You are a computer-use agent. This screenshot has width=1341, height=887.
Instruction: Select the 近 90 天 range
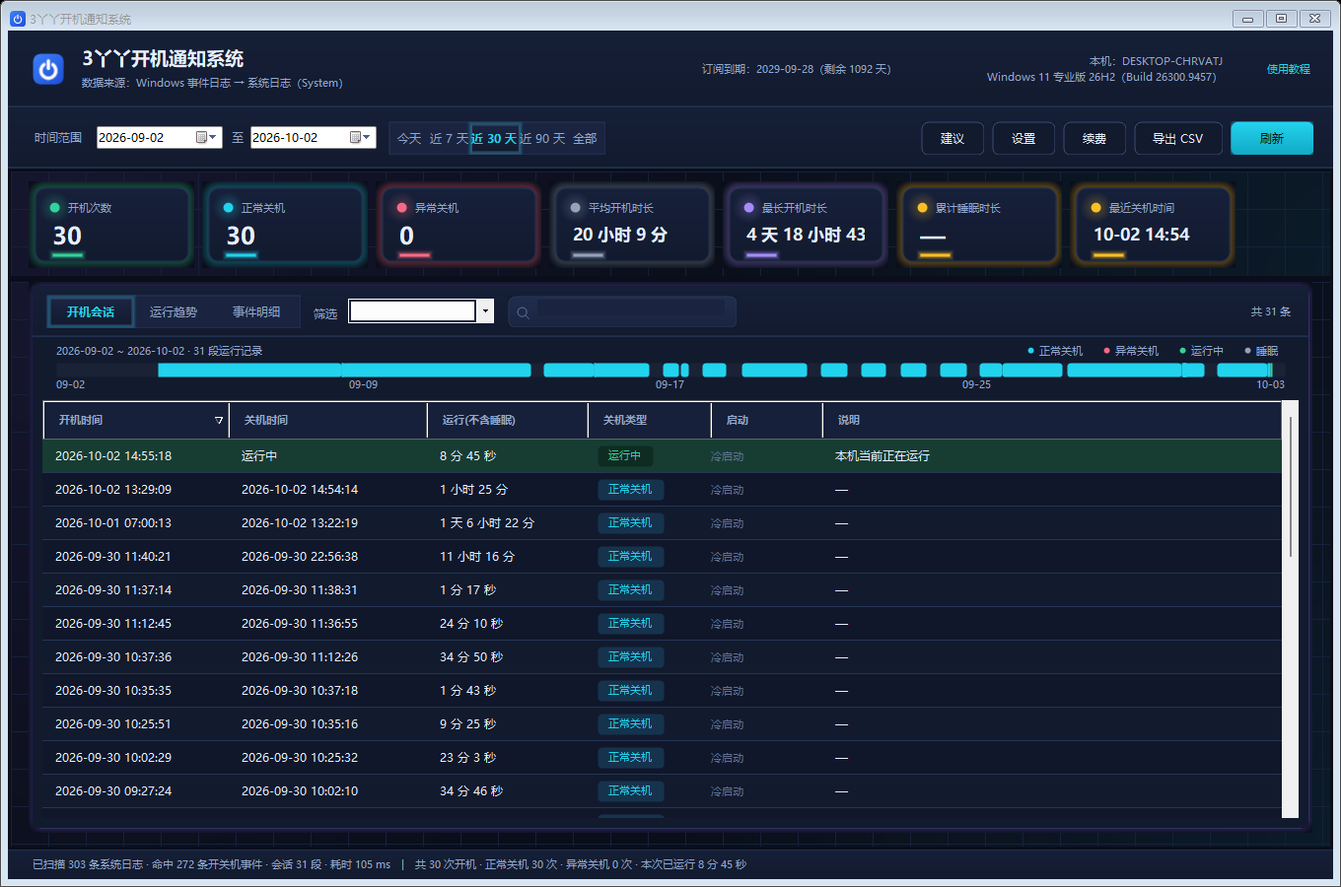pyautogui.click(x=542, y=139)
